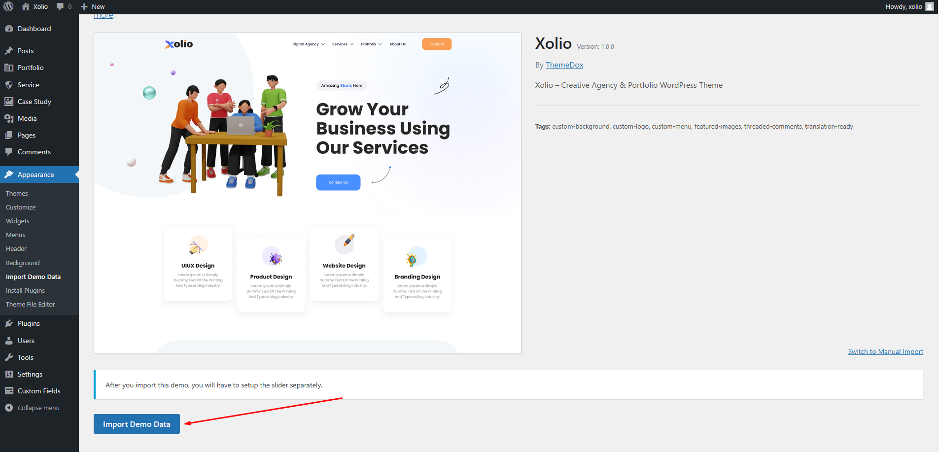Click the Users person icon

(9, 341)
